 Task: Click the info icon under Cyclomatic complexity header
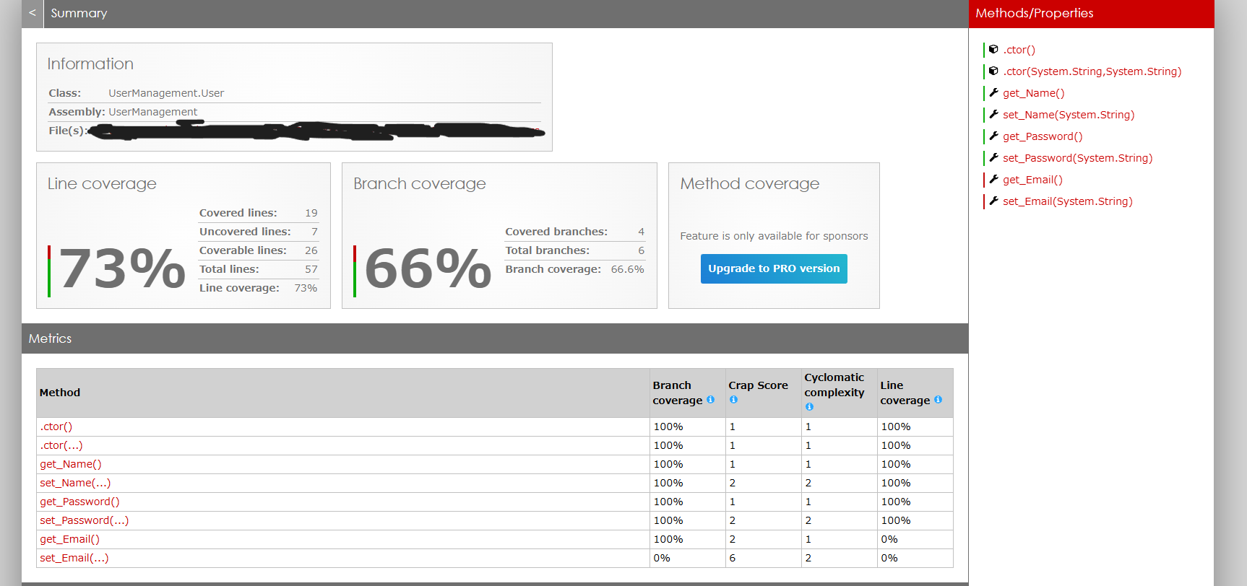click(x=809, y=407)
